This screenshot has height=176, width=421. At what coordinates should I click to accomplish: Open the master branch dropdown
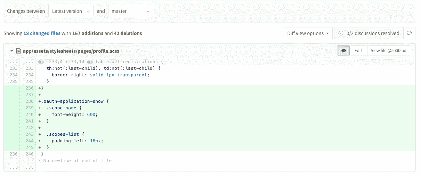click(x=131, y=11)
